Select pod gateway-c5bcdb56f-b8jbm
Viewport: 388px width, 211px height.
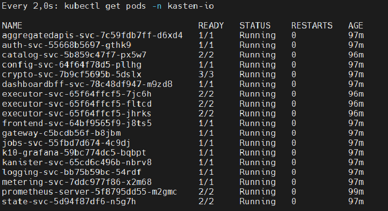click(x=62, y=133)
